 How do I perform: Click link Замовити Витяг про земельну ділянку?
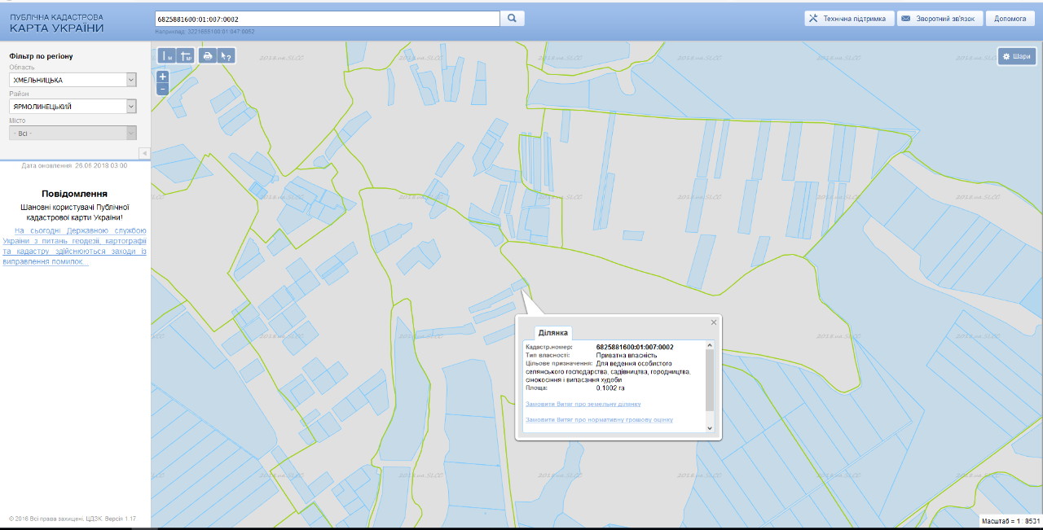coord(583,404)
